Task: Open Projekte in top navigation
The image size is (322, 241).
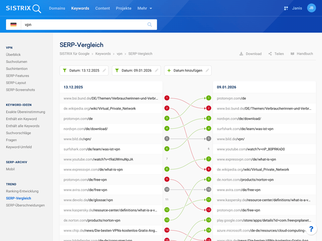Action: coord(124,8)
